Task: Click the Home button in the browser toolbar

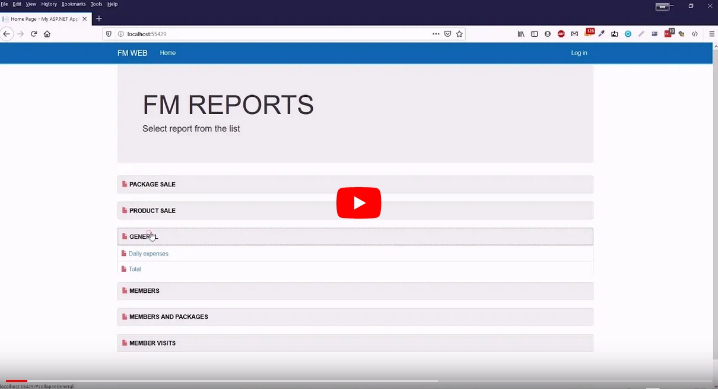Action: 47,34
